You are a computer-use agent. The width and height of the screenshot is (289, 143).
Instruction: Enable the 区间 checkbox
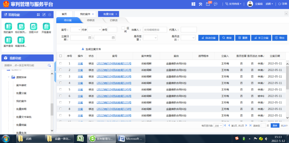point(123,28)
